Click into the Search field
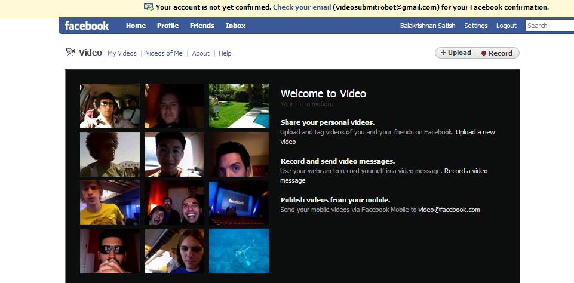The height and width of the screenshot is (283, 574). tap(550, 26)
